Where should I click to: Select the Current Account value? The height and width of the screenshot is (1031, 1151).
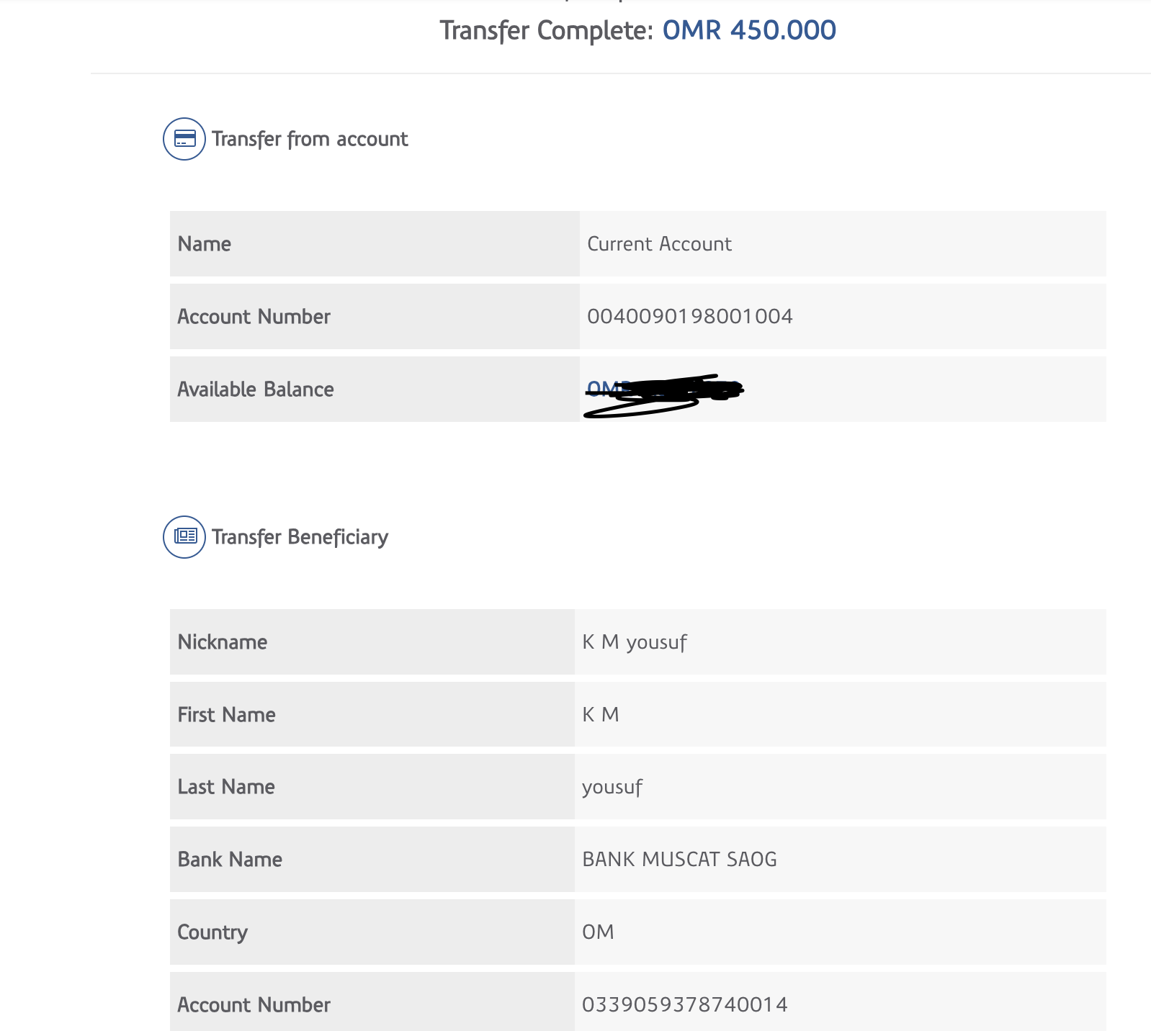[659, 244]
